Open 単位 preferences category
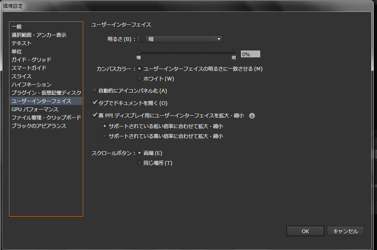 pyautogui.click(x=46, y=51)
